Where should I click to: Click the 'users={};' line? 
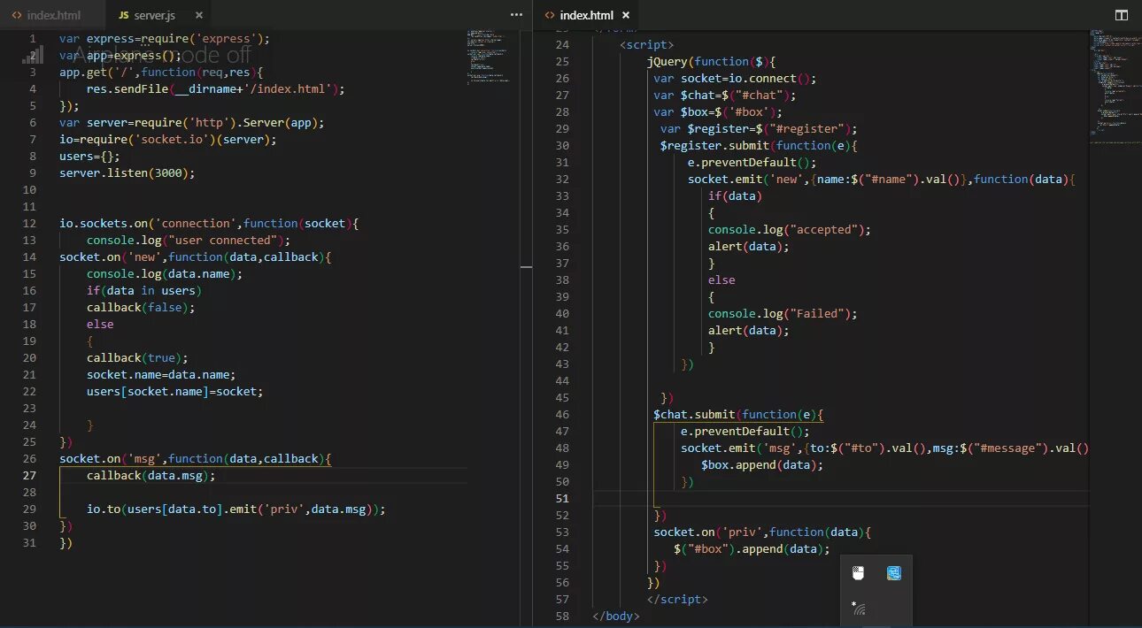coord(89,156)
